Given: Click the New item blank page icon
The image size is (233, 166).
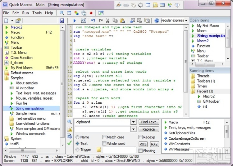Looking at the screenshot, I should click(6, 20).
